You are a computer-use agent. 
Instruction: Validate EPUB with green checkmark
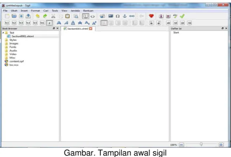182,16
